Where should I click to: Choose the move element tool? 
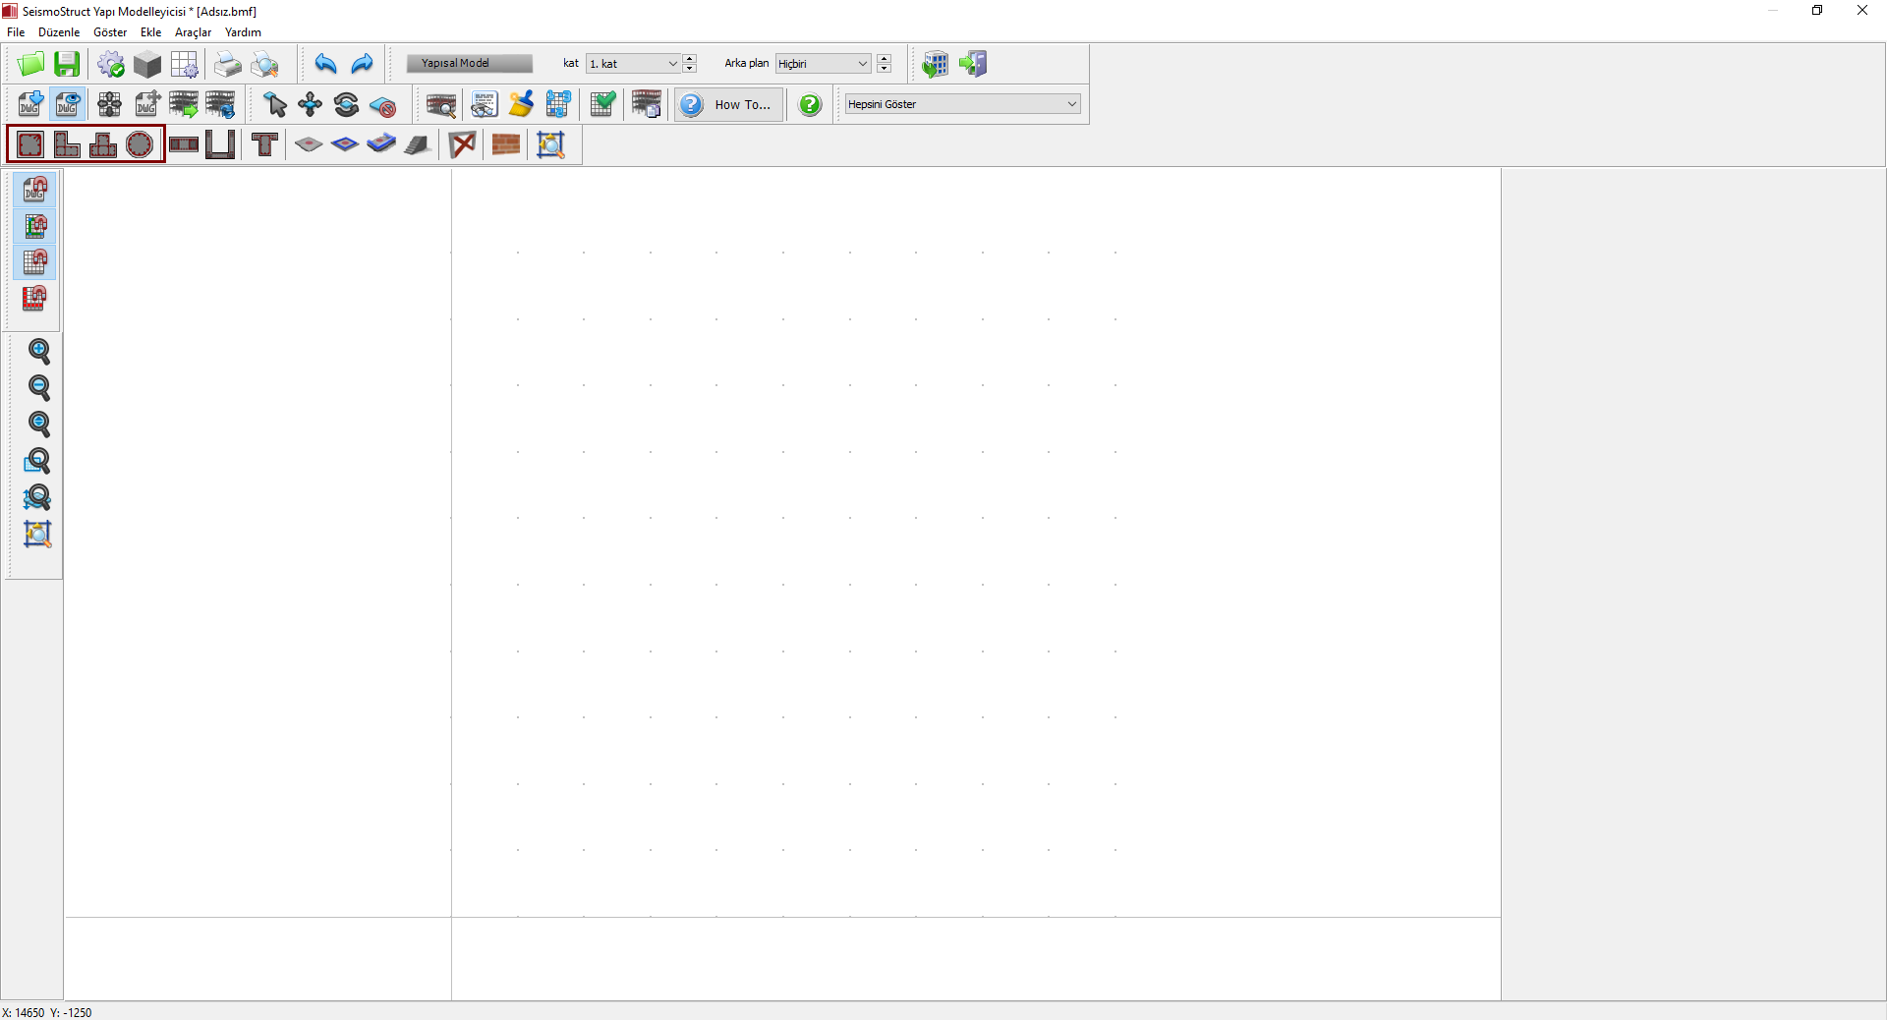[x=311, y=104]
